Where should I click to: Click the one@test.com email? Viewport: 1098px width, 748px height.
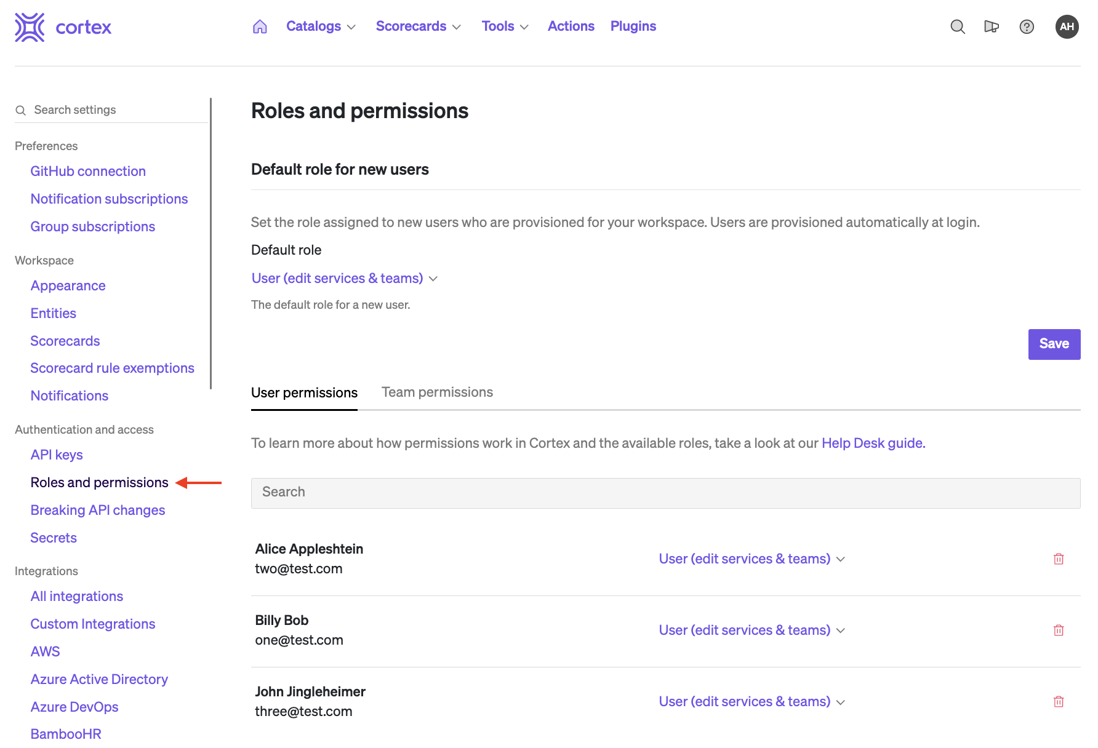[x=299, y=640]
